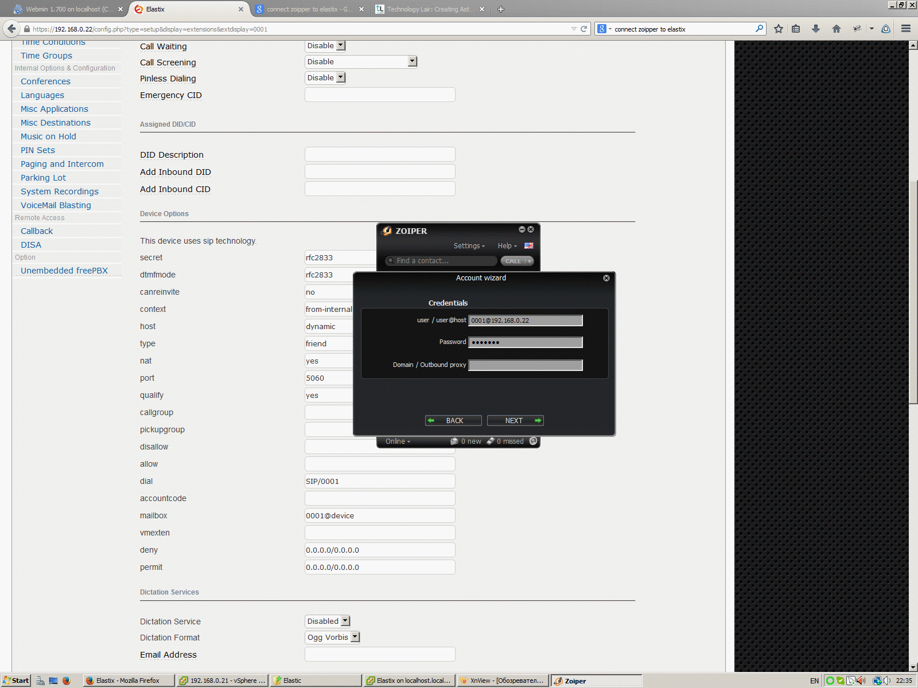Screen dimensions: 918x688
Task: Open the URL bar history dropdown arrow
Action: (574, 29)
